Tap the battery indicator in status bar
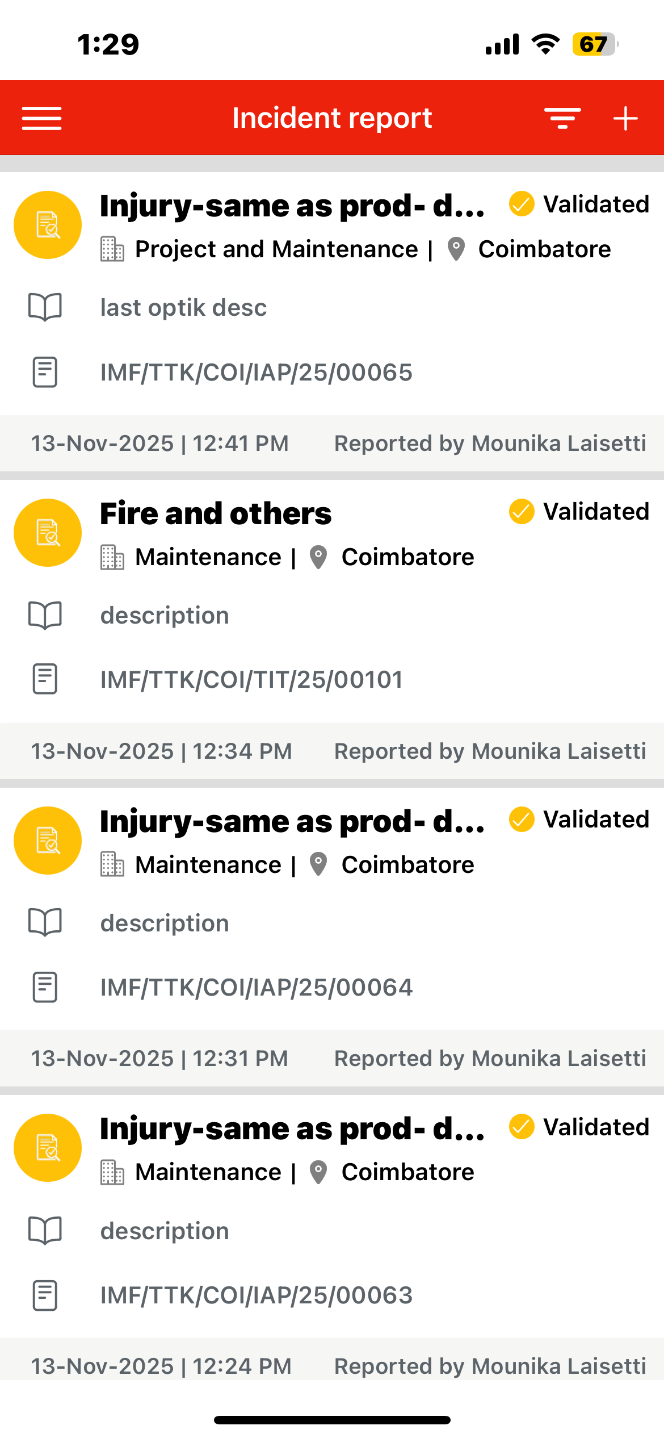Viewport: 664px width, 1438px height. coord(594,44)
